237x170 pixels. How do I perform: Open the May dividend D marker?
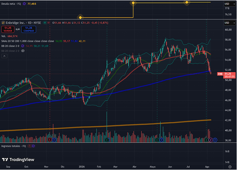[x=161, y=140]
